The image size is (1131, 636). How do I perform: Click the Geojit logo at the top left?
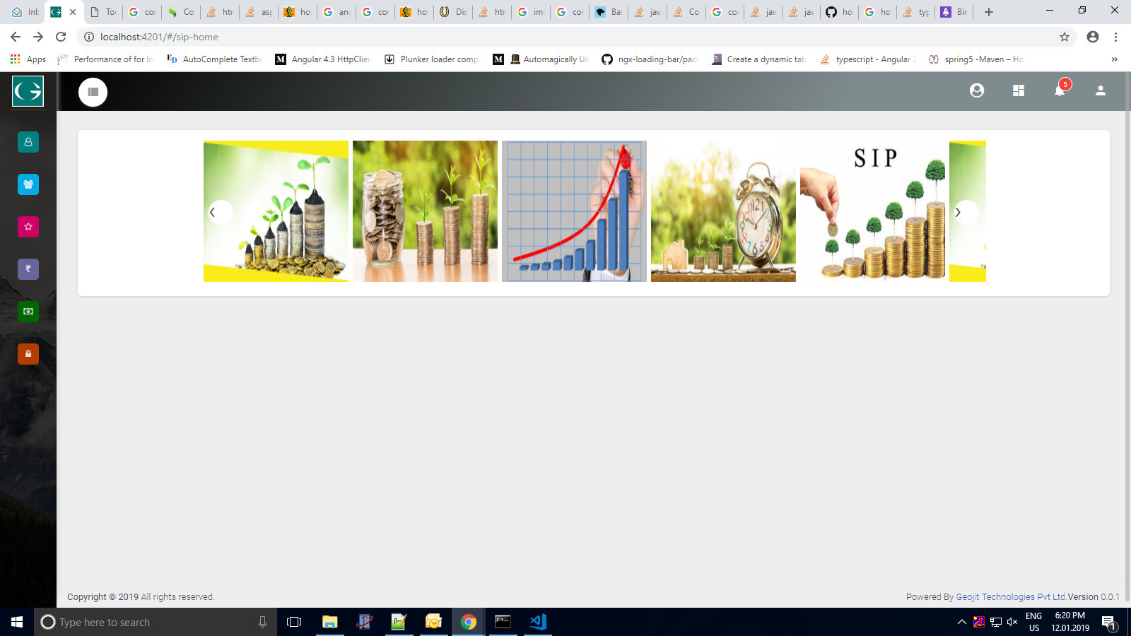(27, 90)
